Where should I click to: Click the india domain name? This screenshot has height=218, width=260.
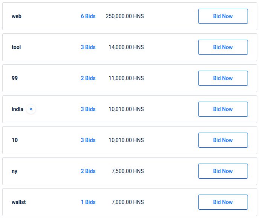pyautogui.click(x=17, y=109)
